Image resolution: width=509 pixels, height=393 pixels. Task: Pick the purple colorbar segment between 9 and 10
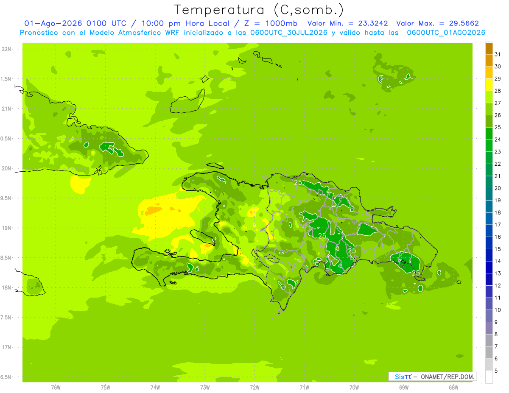point(489,316)
